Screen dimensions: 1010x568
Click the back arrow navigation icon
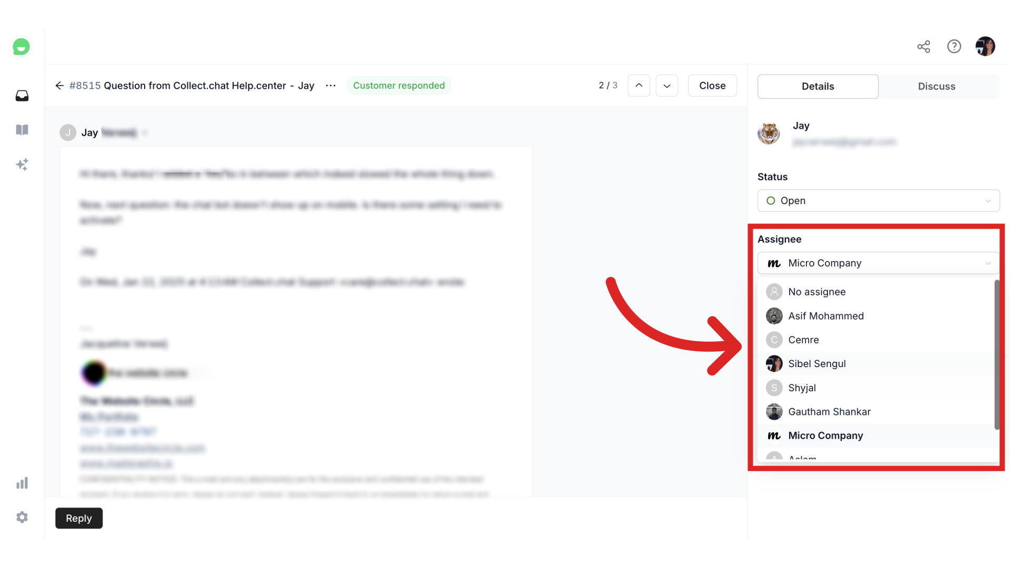[x=59, y=85]
